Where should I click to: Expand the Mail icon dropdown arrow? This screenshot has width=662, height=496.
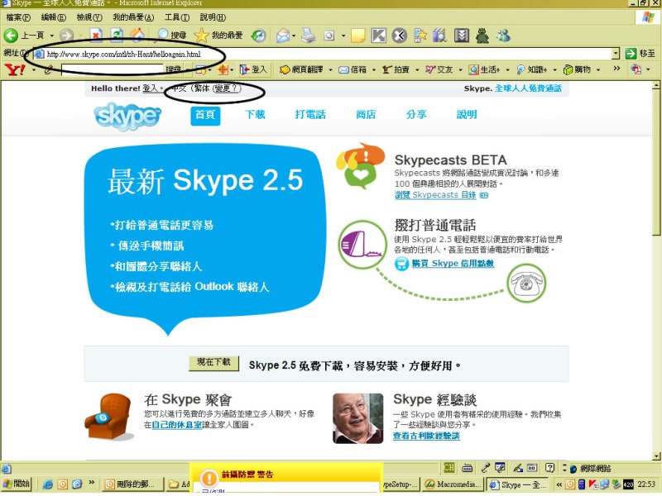(294, 36)
